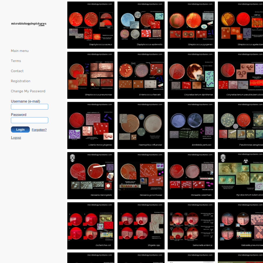Open the Mycobacterium tuberculosis thumbnail
The width and height of the screenshot is (263, 263).
click(240, 175)
